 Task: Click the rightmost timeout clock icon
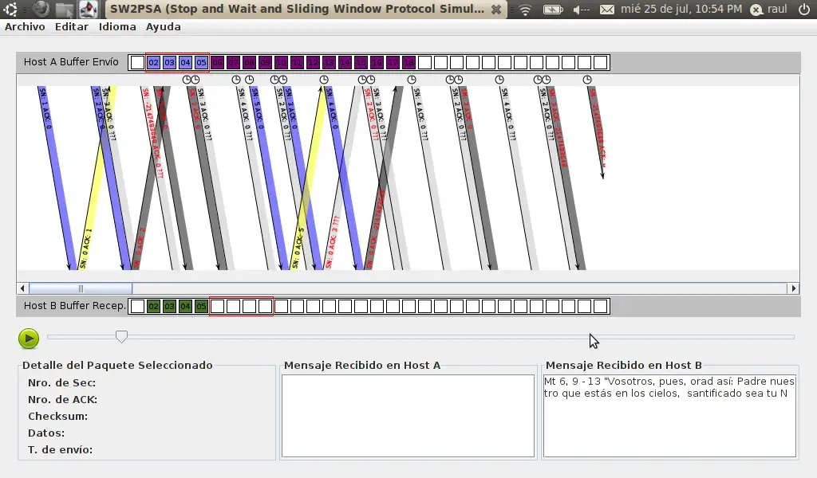[x=587, y=80]
